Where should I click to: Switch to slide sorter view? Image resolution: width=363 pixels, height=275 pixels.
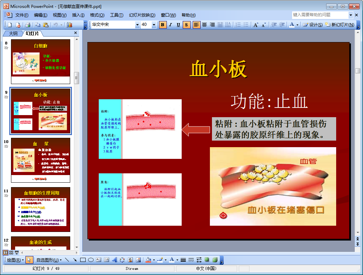point(11,253)
